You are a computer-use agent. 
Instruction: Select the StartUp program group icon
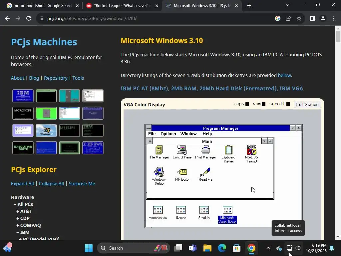tap(204, 213)
